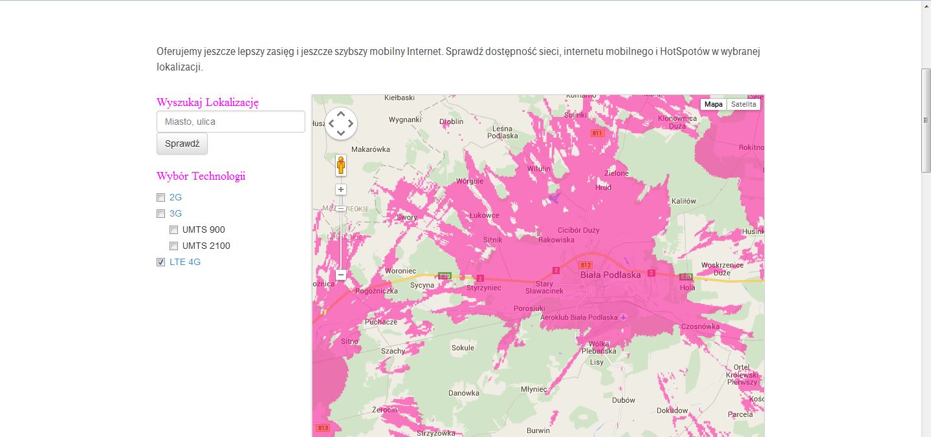Switch to the Satelita map view

(x=743, y=104)
